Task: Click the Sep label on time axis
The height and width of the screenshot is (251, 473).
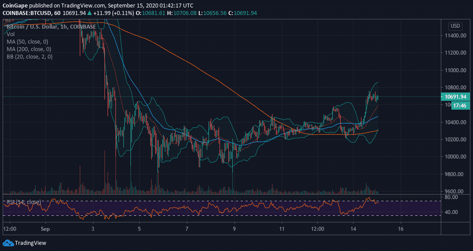Action: pos(45,229)
